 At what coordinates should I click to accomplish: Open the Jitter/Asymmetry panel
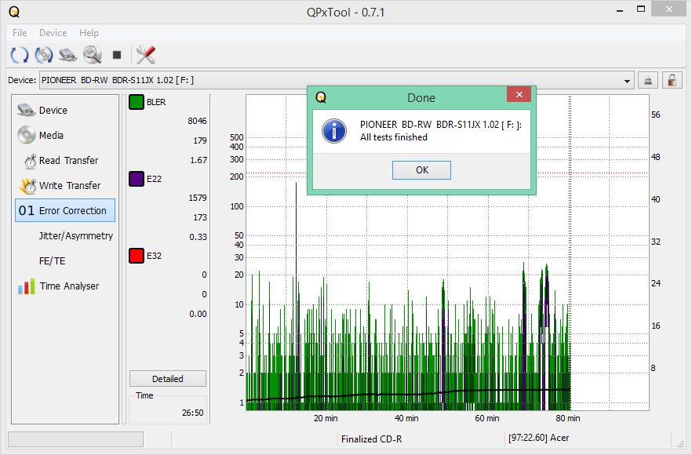tap(65, 235)
